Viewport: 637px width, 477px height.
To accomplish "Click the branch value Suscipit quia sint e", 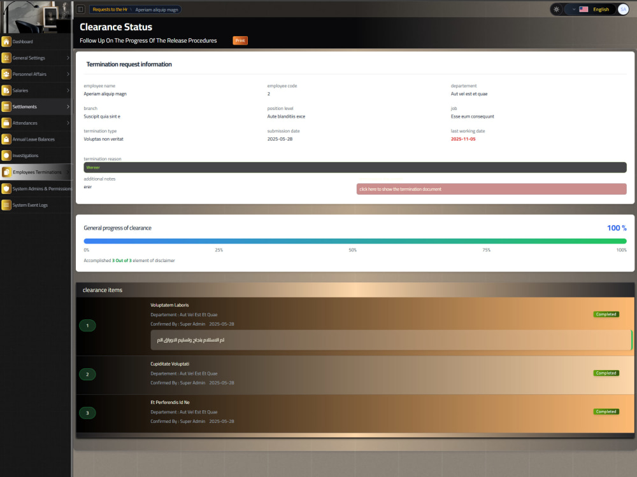I will (x=101, y=116).
